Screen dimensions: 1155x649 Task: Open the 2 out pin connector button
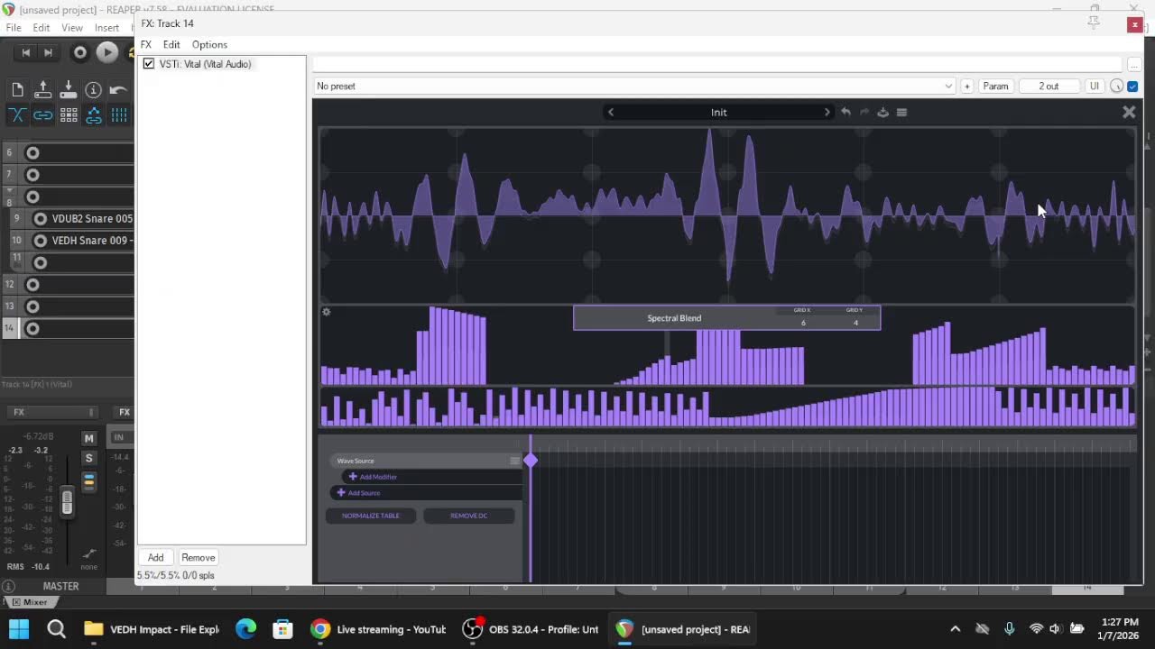pos(1049,86)
